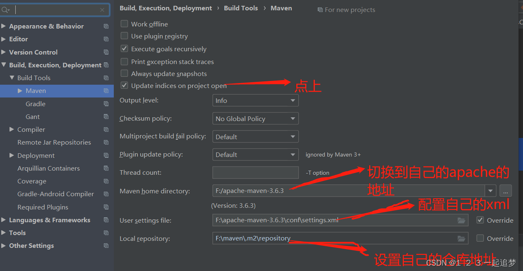Click the Thread count input field
The height and width of the screenshot is (271, 523).
[x=255, y=173]
